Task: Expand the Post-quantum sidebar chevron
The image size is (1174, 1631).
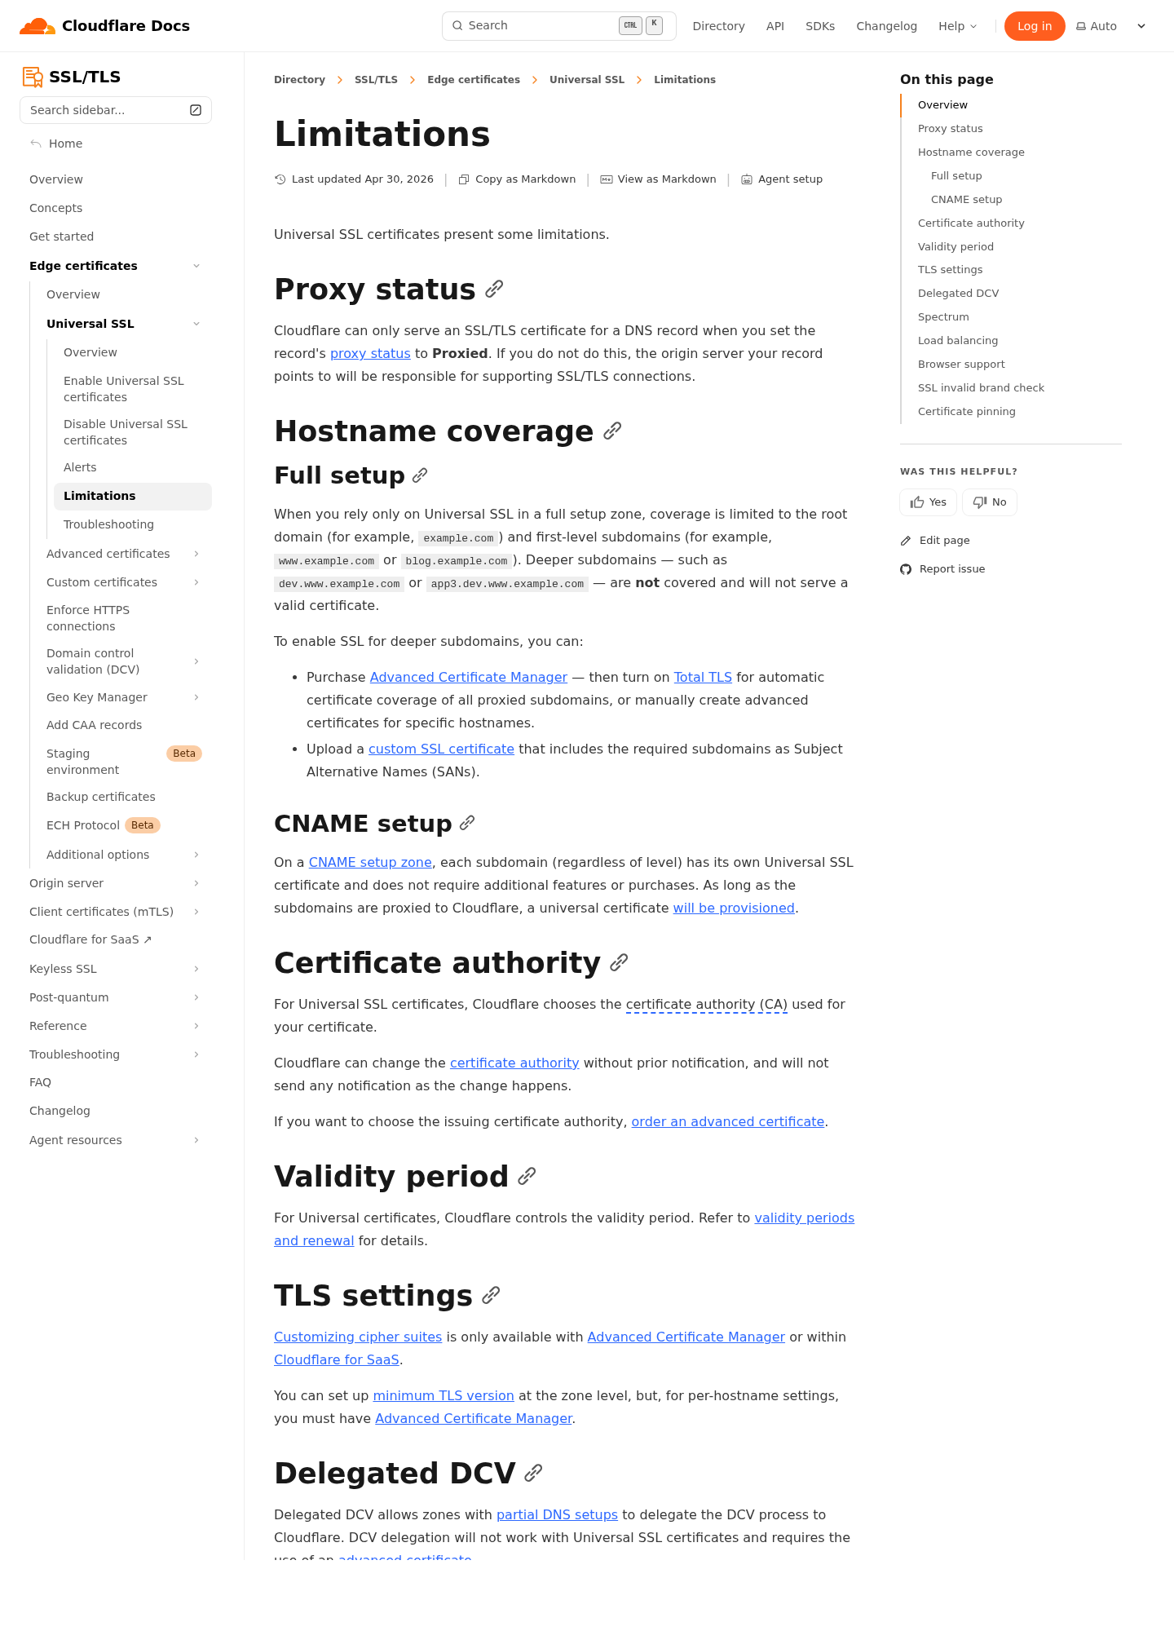Action: click(x=196, y=997)
